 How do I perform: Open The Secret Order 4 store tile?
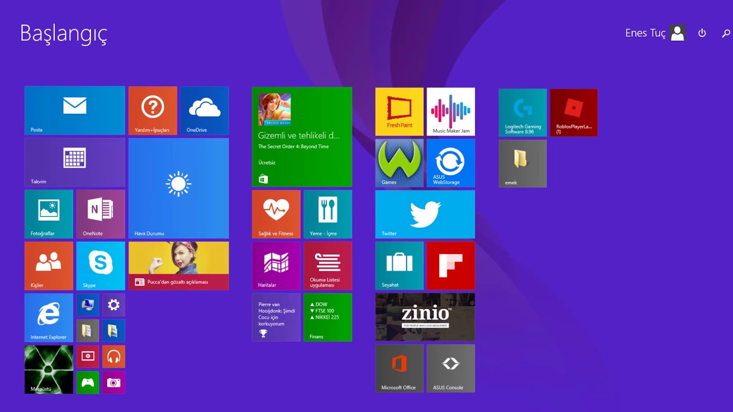[302, 137]
